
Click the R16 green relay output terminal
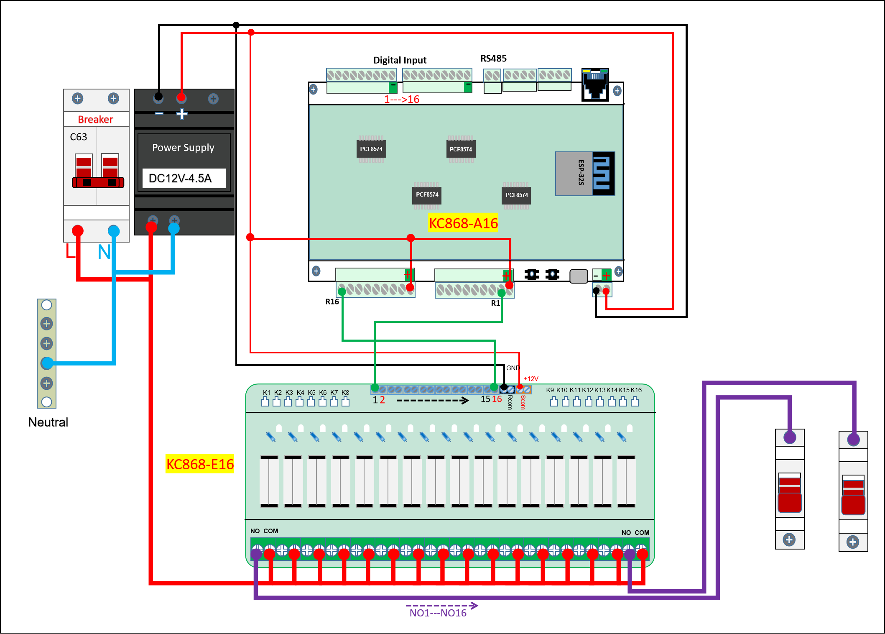click(342, 291)
